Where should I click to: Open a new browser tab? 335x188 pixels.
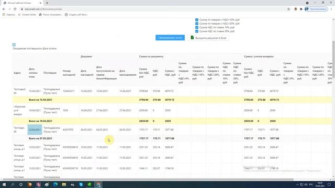[x=47, y=3]
